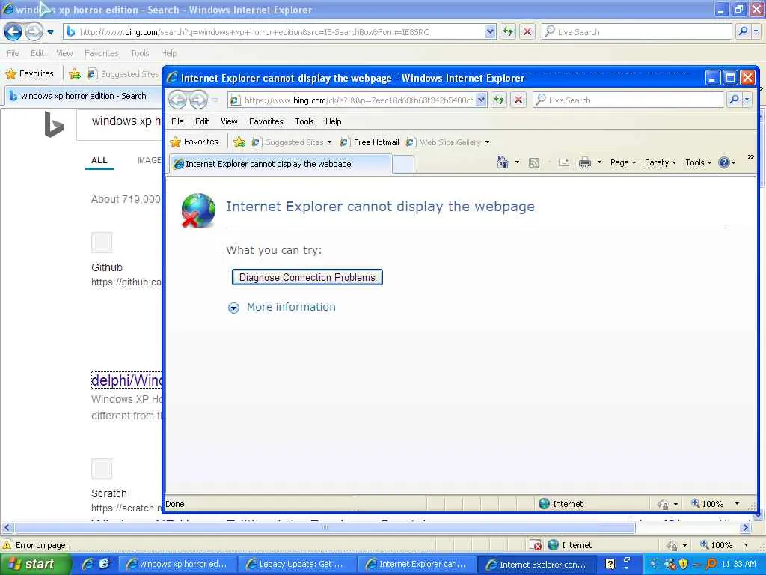
Task: Switch to 'Legacy Update: Get ...' taskbar button
Action: pyautogui.click(x=296, y=565)
